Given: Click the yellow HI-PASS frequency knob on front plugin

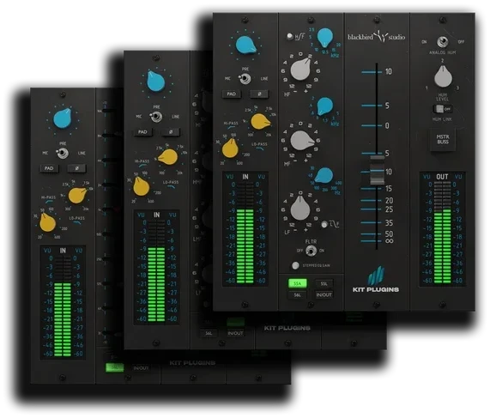Looking at the screenshot, I should pos(230,148).
